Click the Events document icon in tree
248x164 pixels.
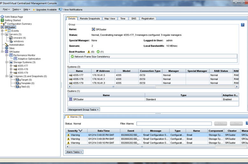pyautogui.click(x=9, y=31)
